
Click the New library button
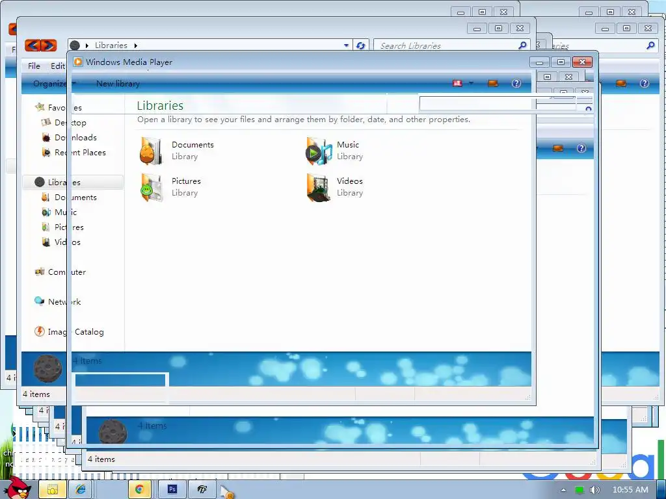pyautogui.click(x=118, y=84)
